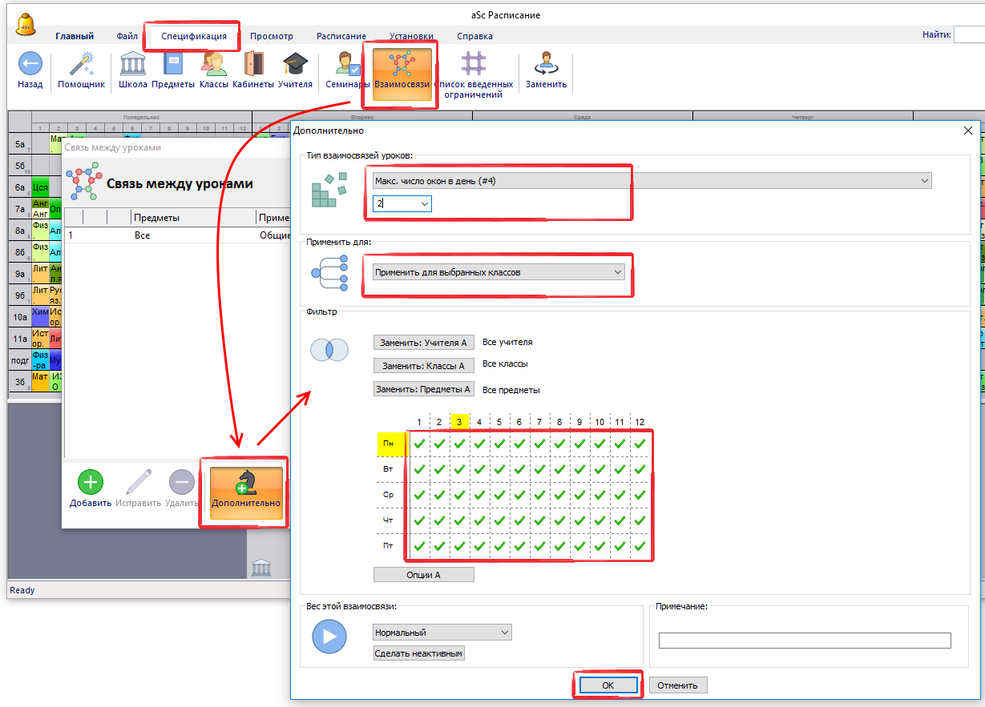
Task: Click the green Добавить plus icon
Action: click(90, 482)
